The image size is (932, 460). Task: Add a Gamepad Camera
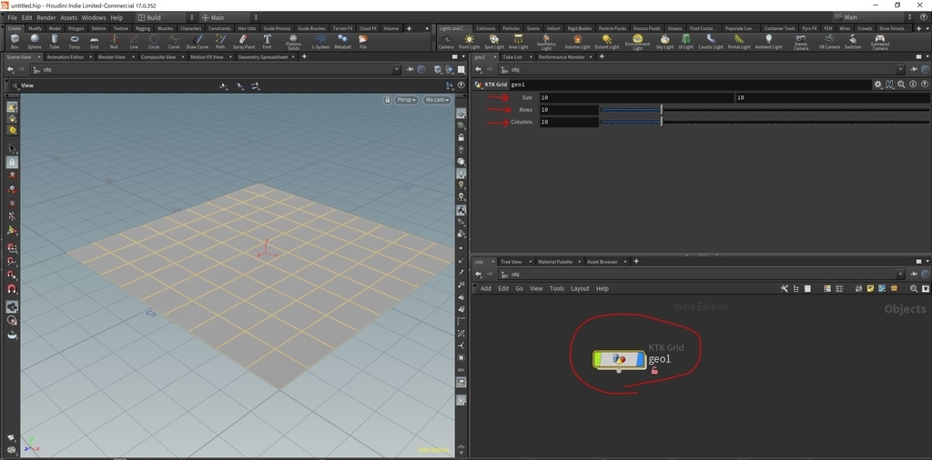(x=880, y=42)
